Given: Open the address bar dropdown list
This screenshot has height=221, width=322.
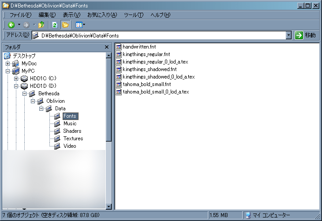Looking at the screenshot, I should [x=288, y=35].
